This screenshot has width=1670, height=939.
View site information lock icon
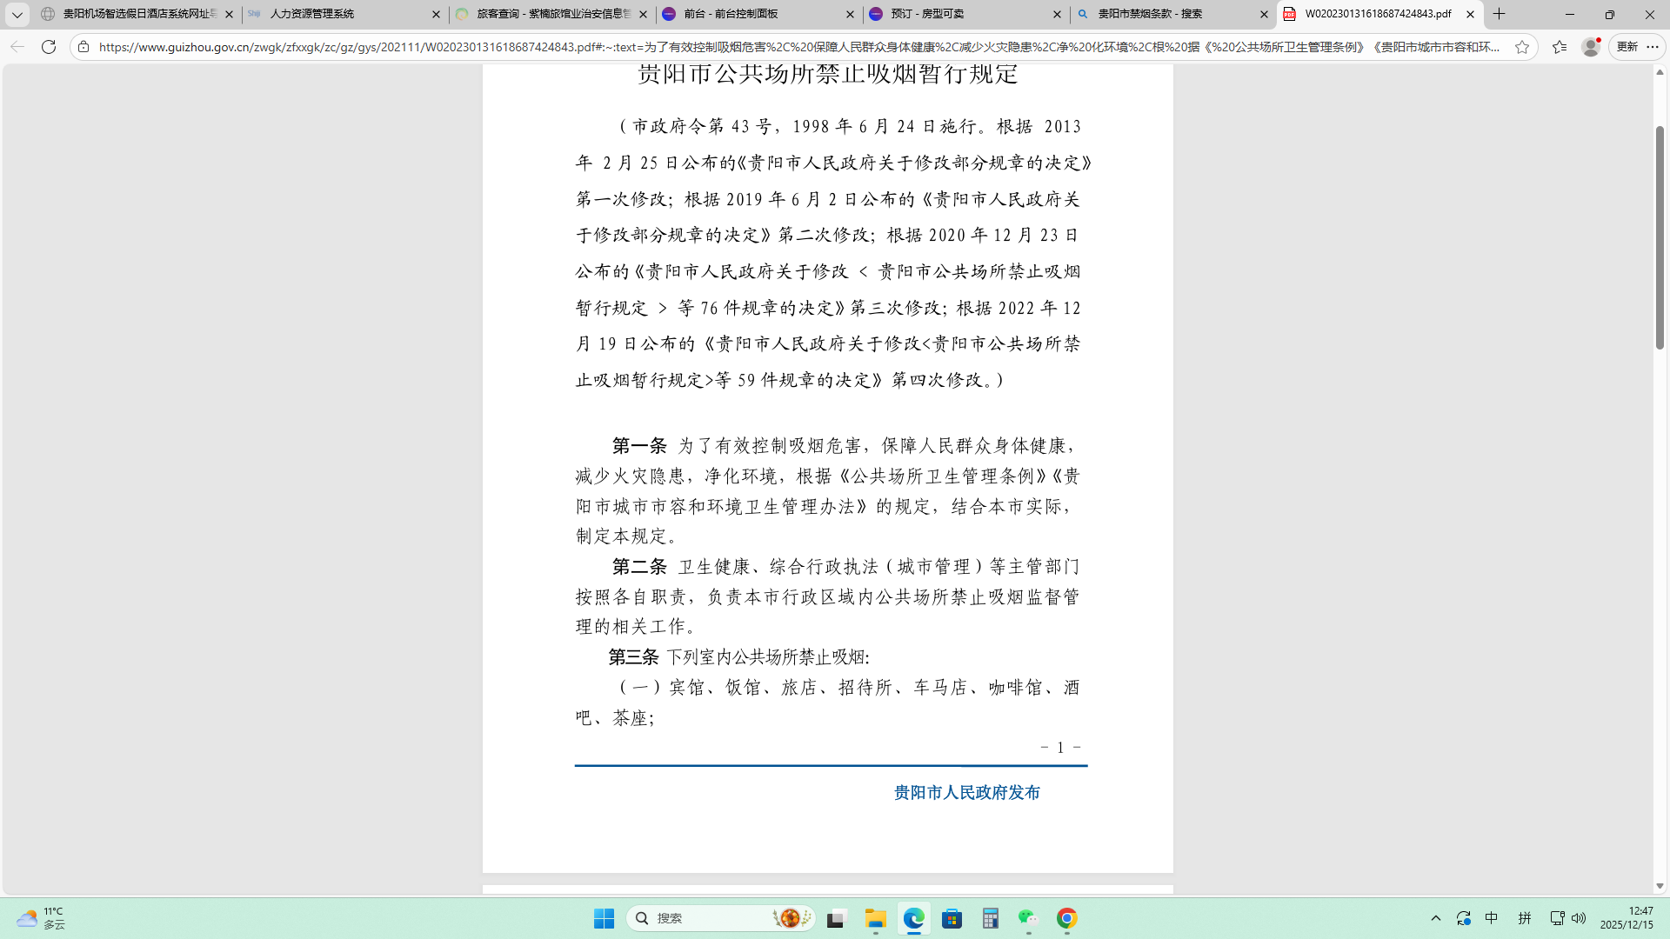click(83, 47)
